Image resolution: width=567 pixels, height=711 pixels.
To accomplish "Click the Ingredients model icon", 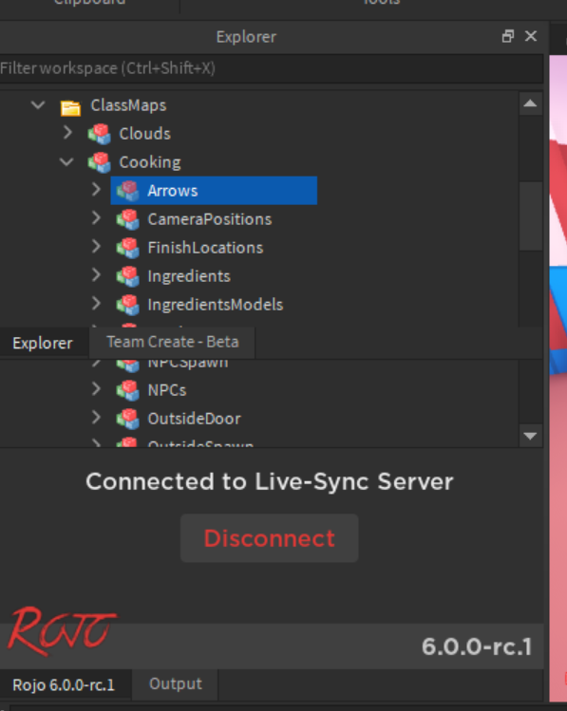I will [127, 276].
